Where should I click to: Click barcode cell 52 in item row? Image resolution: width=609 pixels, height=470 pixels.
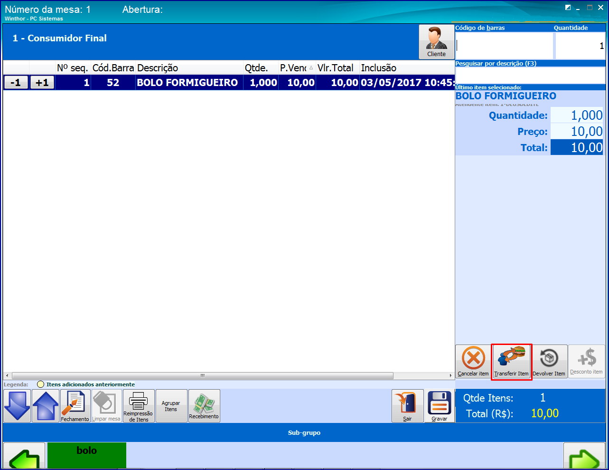click(x=113, y=83)
